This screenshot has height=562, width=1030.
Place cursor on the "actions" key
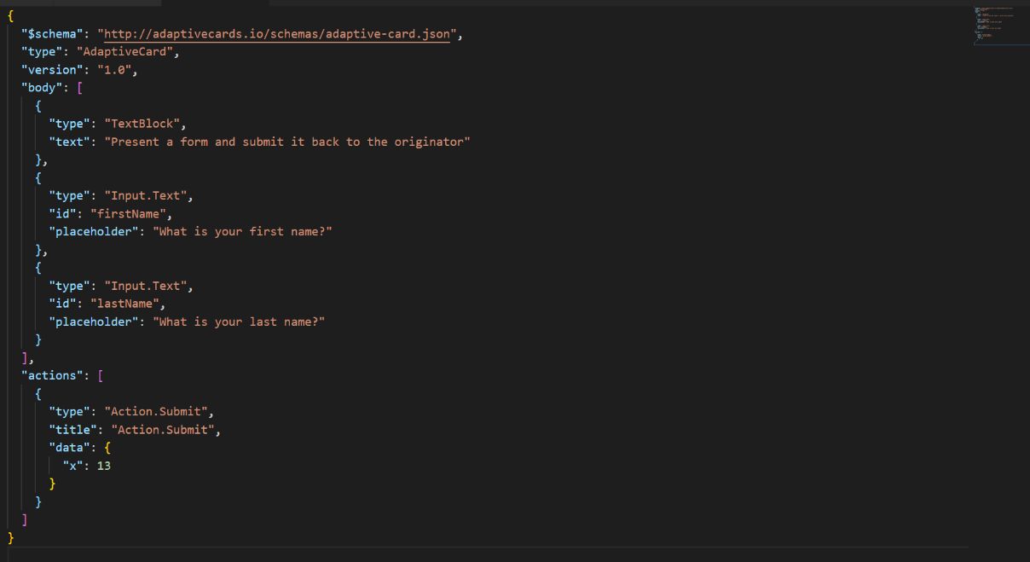click(x=51, y=374)
